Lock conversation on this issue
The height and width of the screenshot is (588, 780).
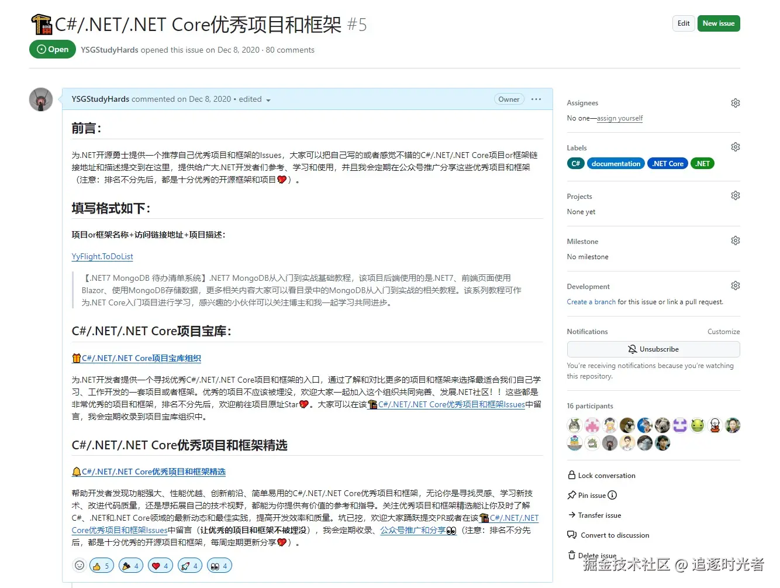click(606, 476)
